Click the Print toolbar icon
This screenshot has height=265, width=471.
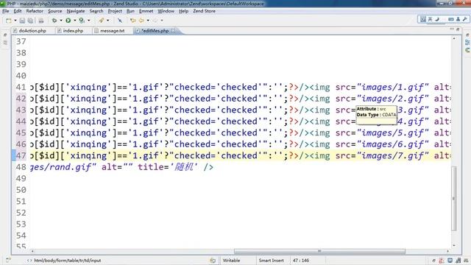coord(41,21)
